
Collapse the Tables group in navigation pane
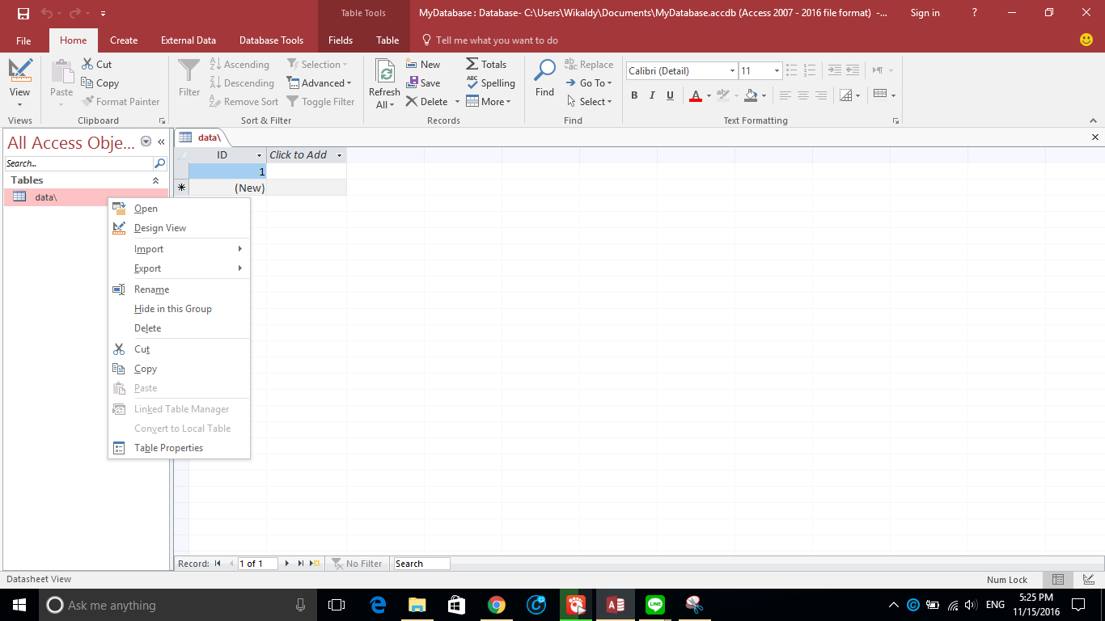tap(156, 180)
